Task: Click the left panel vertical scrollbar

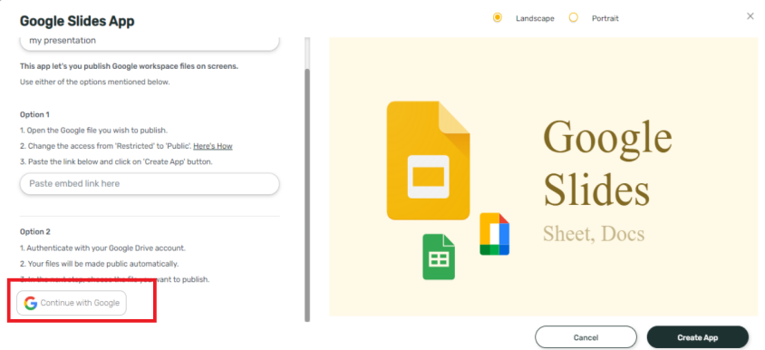Action: point(307,195)
